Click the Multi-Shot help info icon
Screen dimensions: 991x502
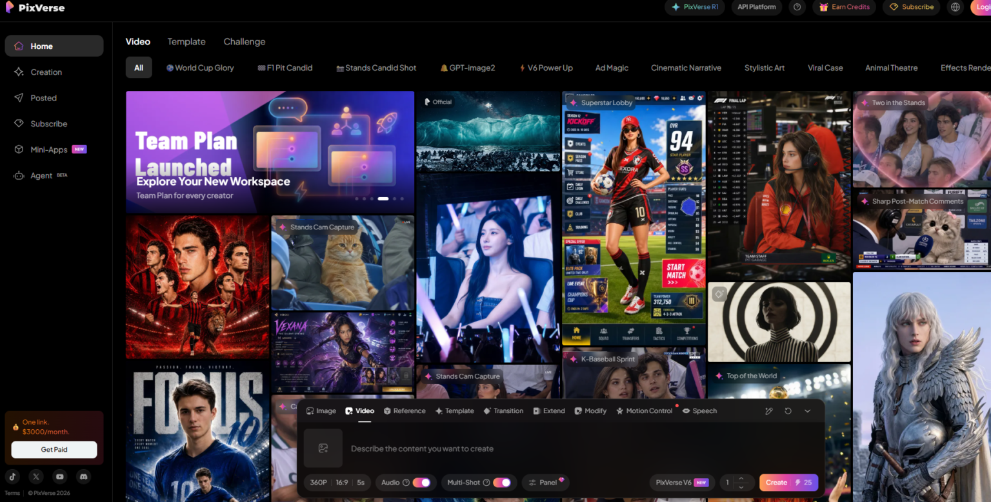click(486, 483)
